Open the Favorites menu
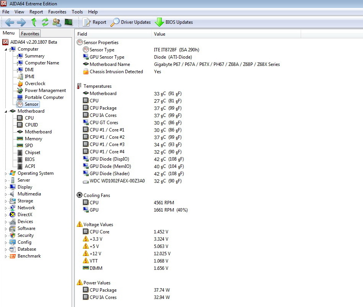The height and width of the screenshot is (307, 363). 57,12
